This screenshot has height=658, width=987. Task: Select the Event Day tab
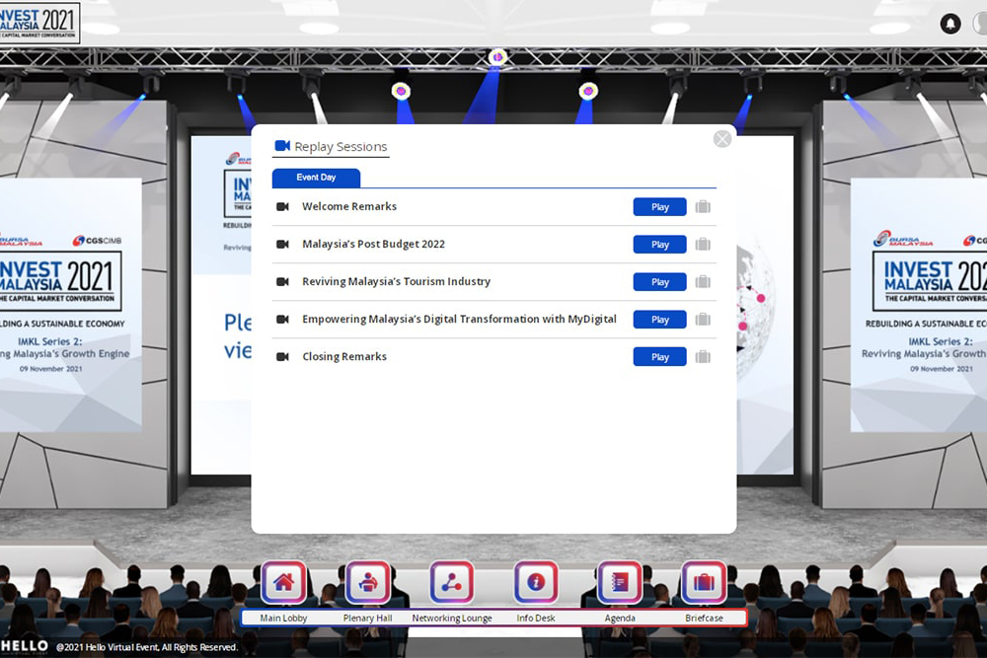pyautogui.click(x=316, y=178)
